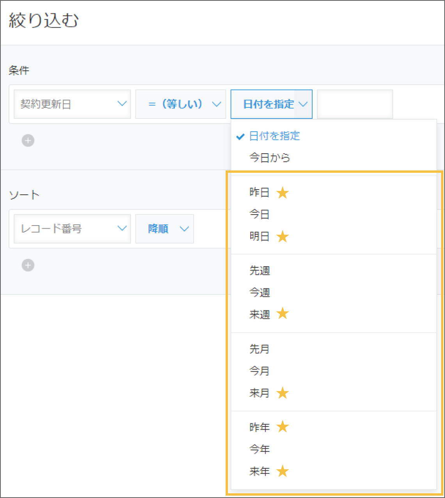Select the star beside 来週
Viewport: 445px width, 498px height.
tap(283, 313)
